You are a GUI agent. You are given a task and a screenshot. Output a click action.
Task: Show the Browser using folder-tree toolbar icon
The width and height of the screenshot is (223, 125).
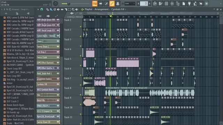178,4
